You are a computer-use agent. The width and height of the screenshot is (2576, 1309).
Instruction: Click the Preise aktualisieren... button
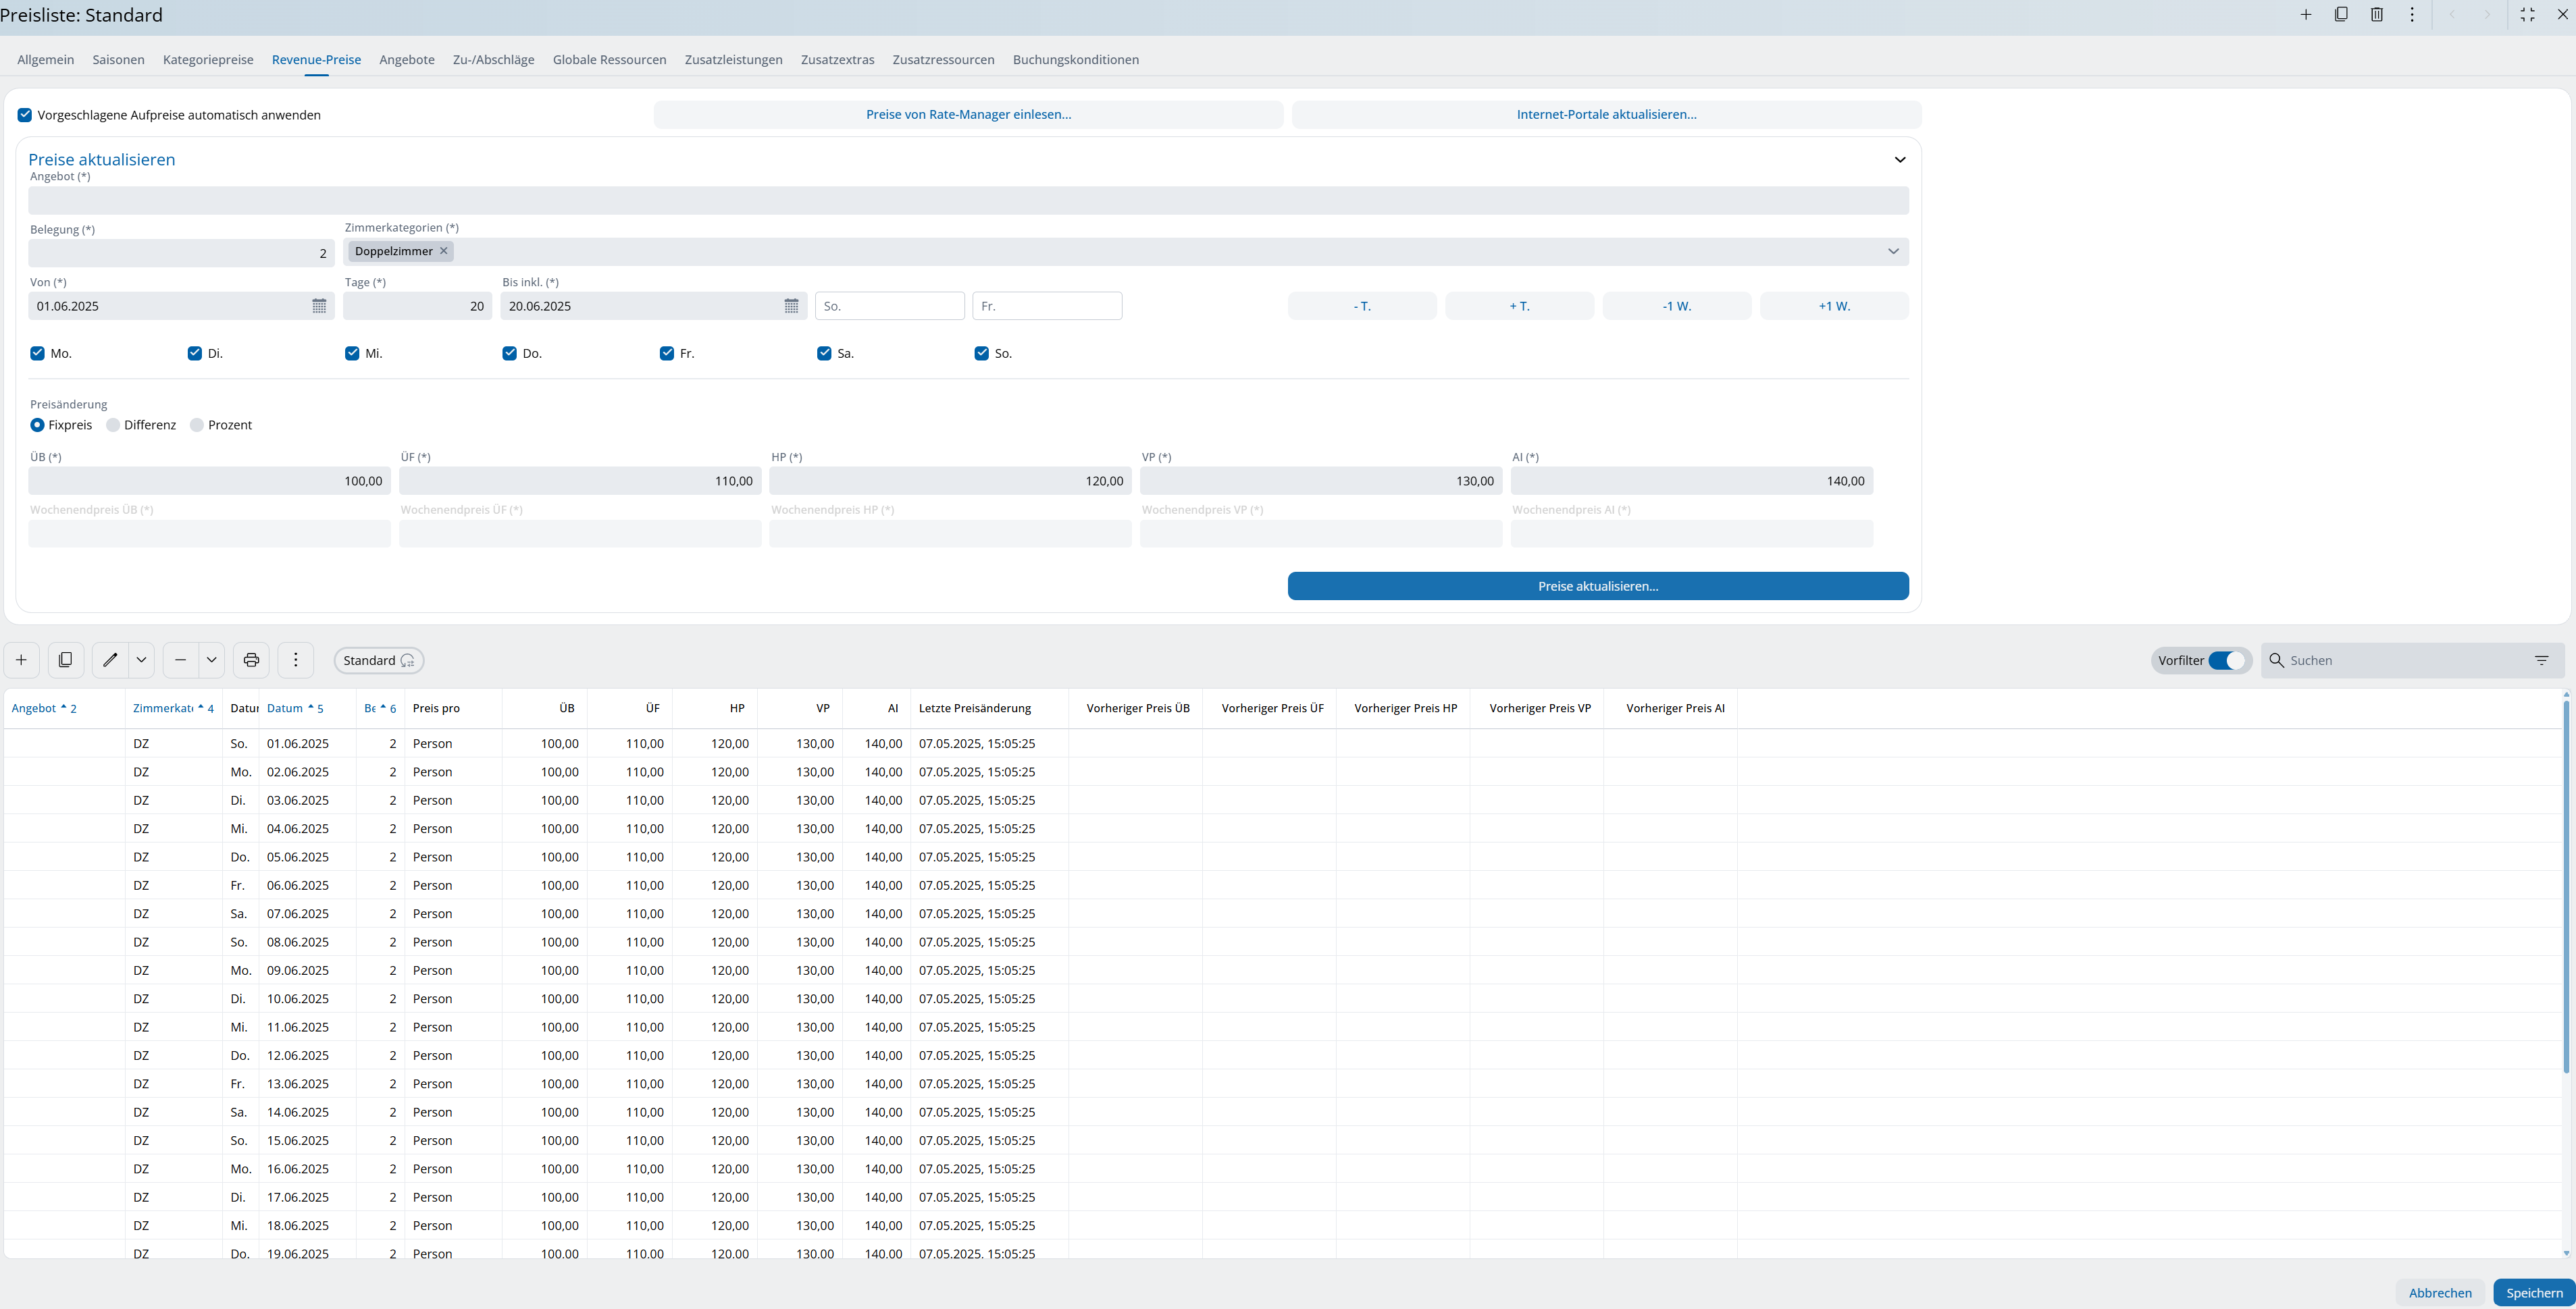pyautogui.click(x=1597, y=587)
